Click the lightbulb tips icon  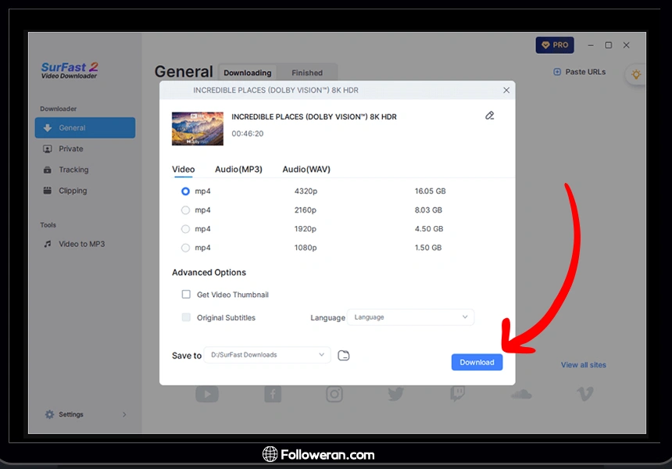coord(636,74)
